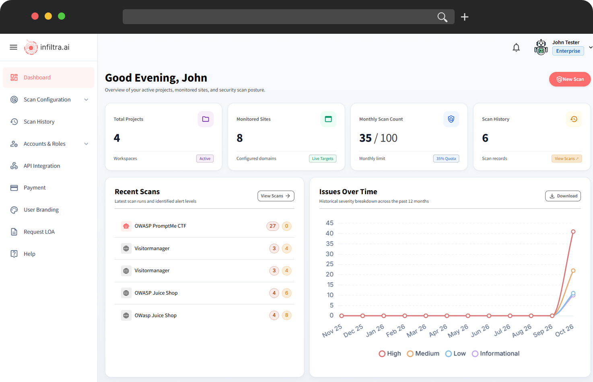Click the Oct 26 Medium data point

pos(573,271)
